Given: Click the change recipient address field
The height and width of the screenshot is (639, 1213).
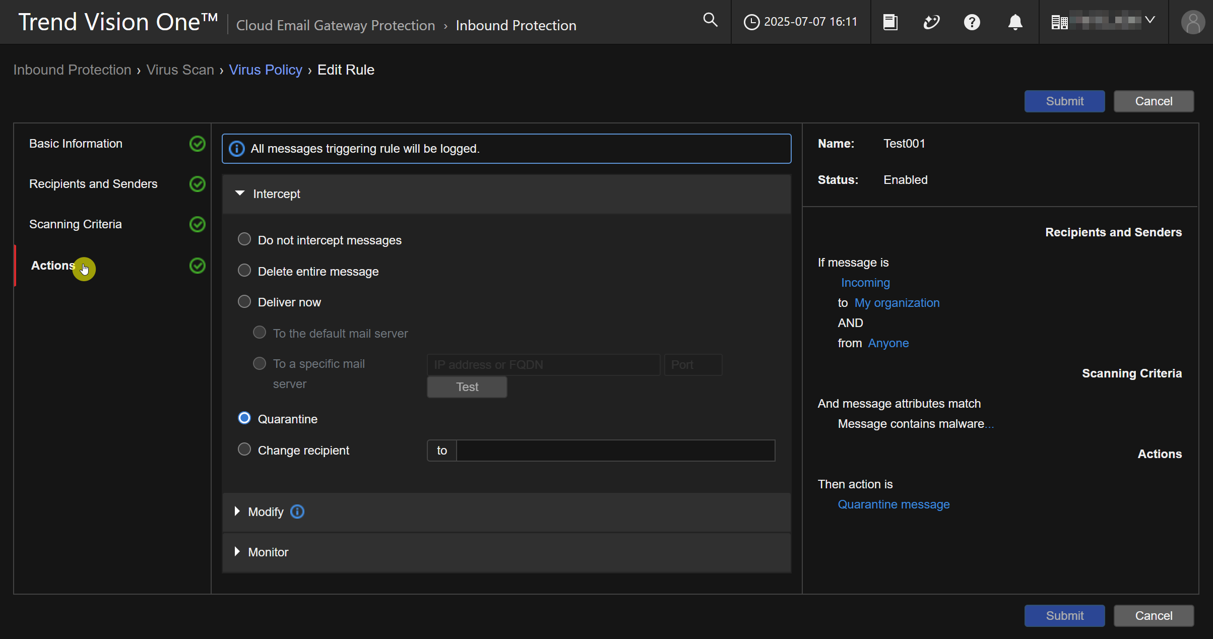Looking at the screenshot, I should [615, 451].
